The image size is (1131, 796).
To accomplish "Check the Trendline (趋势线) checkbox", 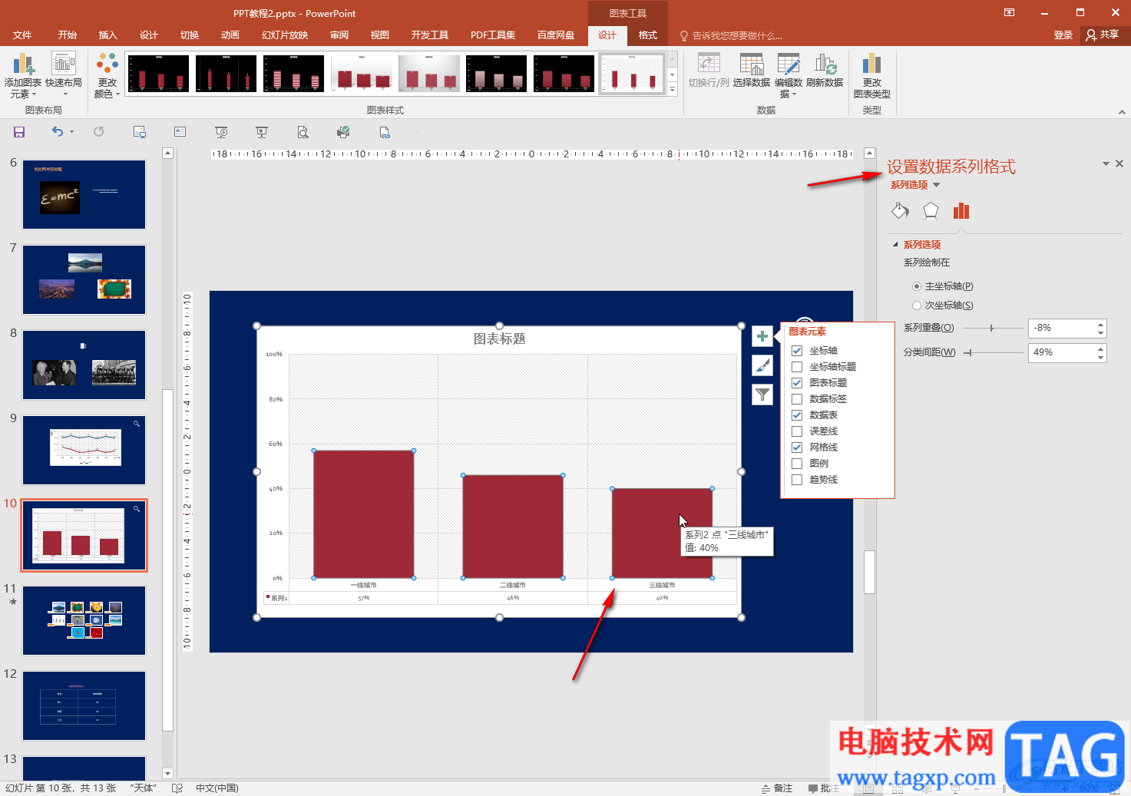I will coord(797,480).
